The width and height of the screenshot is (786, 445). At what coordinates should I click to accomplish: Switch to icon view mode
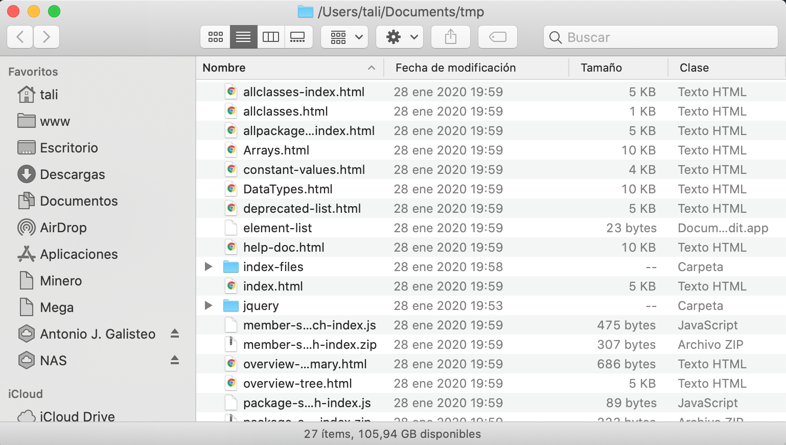pyautogui.click(x=215, y=36)
